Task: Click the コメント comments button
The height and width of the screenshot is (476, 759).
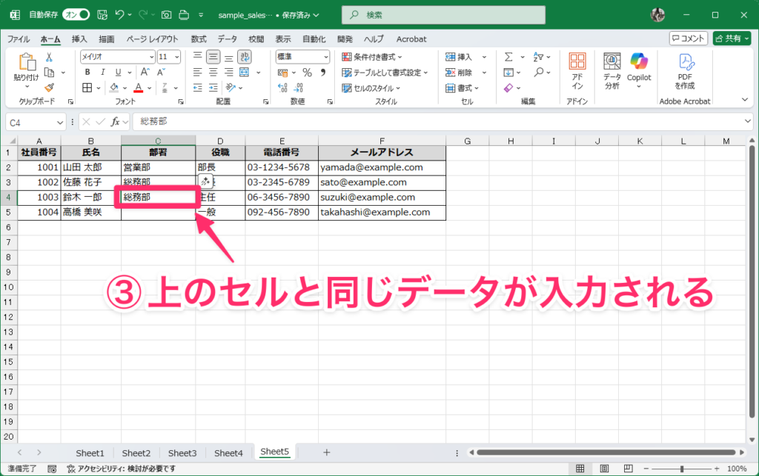Action: pos(688,38)
